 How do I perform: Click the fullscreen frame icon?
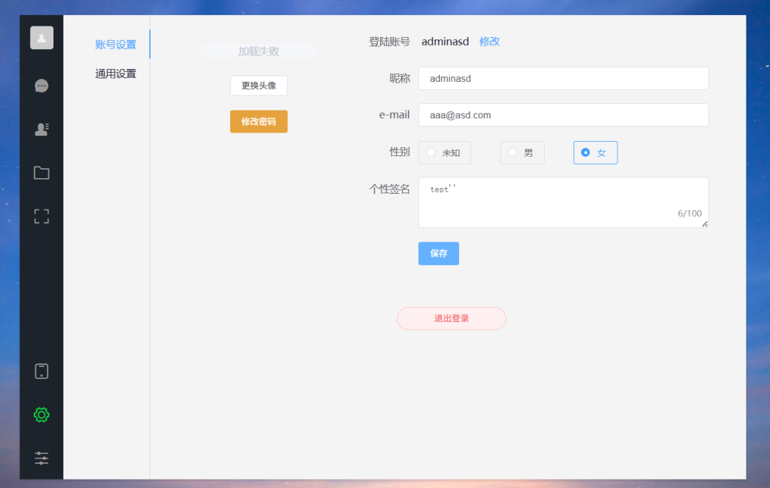tap(41, 216)
